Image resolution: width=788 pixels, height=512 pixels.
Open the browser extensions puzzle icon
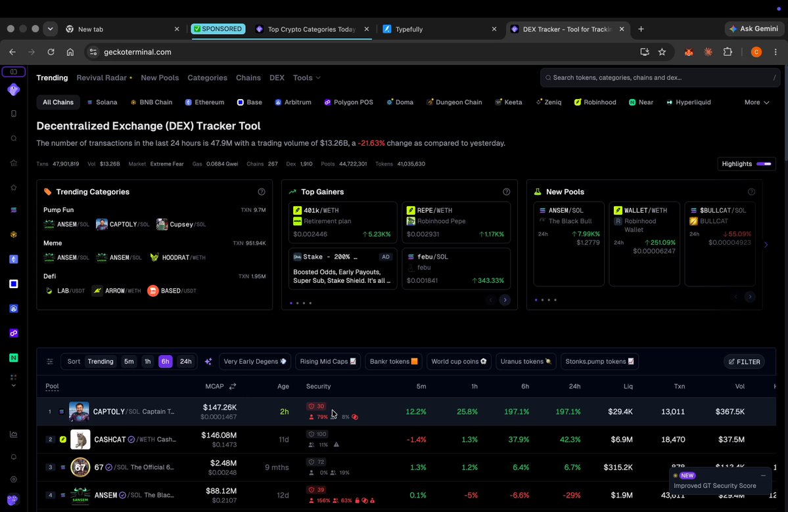(x=727, y=52)
